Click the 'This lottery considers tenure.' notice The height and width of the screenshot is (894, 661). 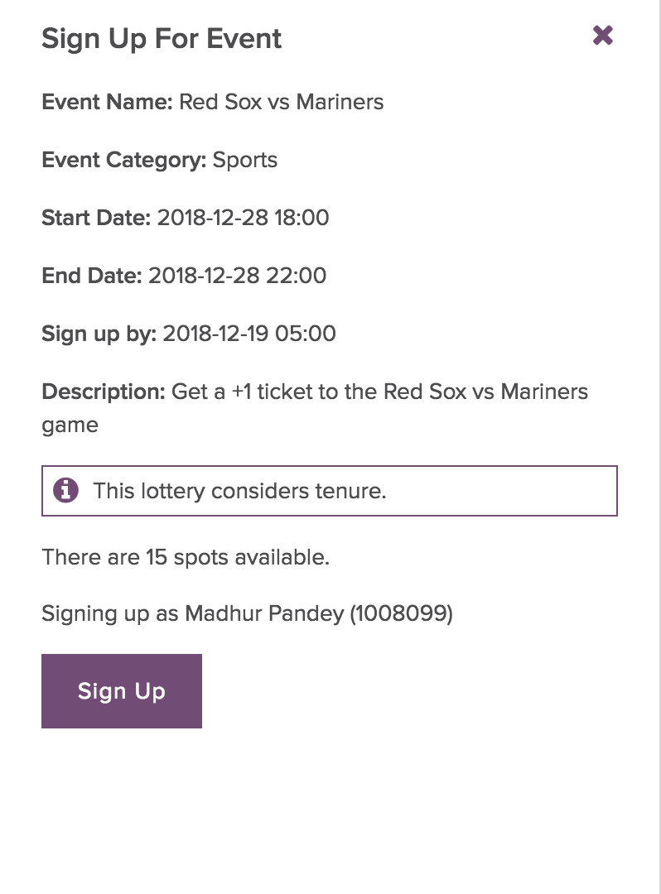(239, 491)
